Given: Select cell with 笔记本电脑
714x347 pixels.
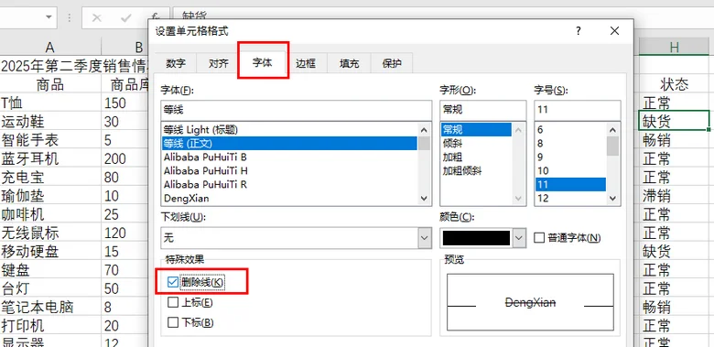Looking at the screenshot, I should click(x=50, y=307).
